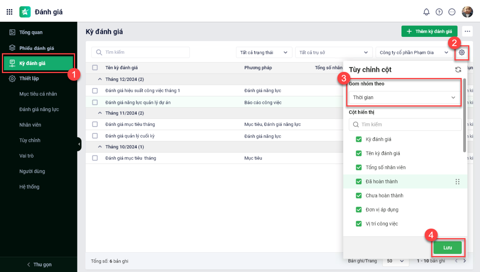Uncheck the Kỳ đánh giá column checkbox
The width and height of the screenshot is (480, 272).
pos(359,139)
